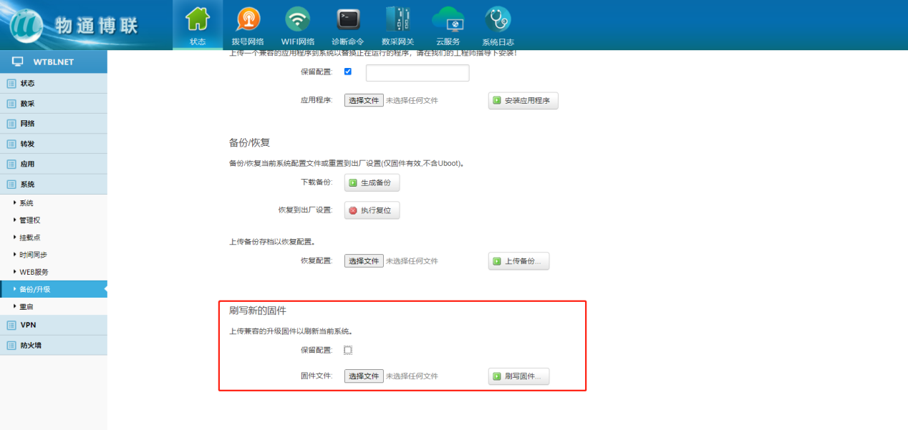Uncheck 保留配置 checkbox for application install

point(348,72)
